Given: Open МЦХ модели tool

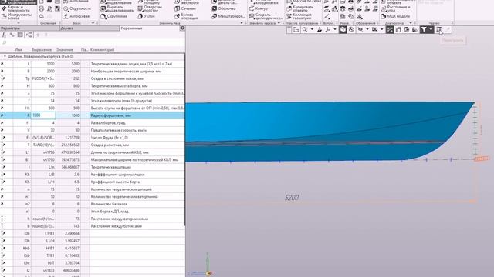Looking at the screenshot, I should coord(395,16).
